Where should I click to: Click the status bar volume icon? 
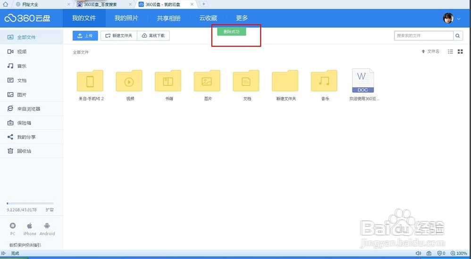tap(418, 253)
